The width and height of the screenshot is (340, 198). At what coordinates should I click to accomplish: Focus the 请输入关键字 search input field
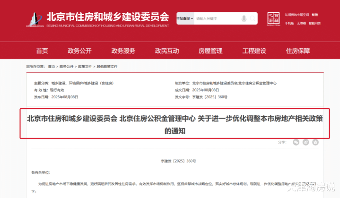coord(217,18)
